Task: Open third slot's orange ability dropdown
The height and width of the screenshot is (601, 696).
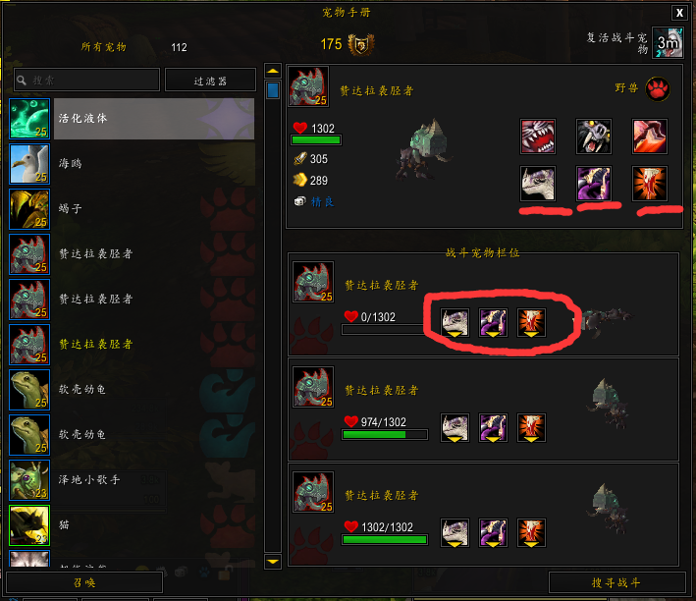Action: (531, 532)
